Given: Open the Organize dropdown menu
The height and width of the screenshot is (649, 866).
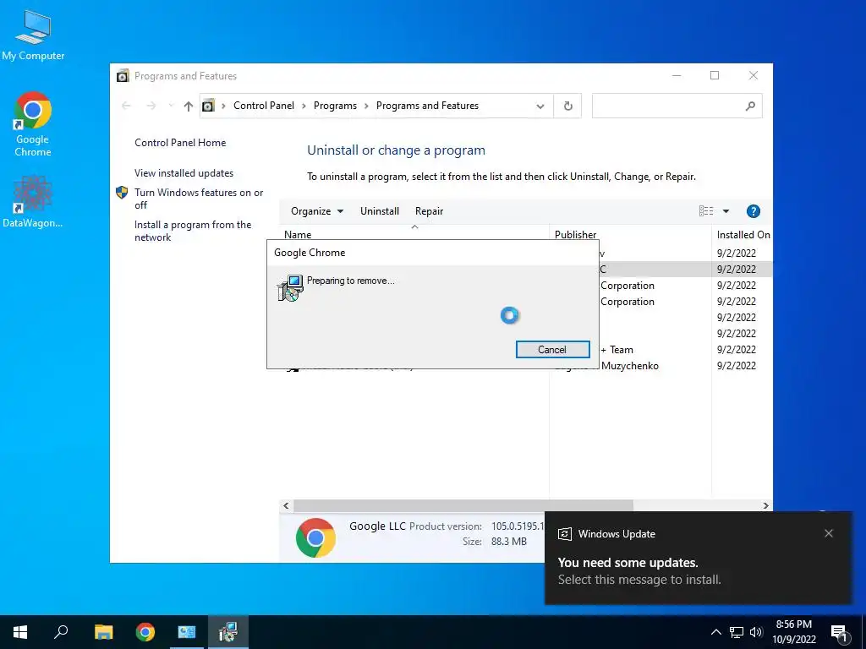Looking at the screenshot, I should coord(317,211).
